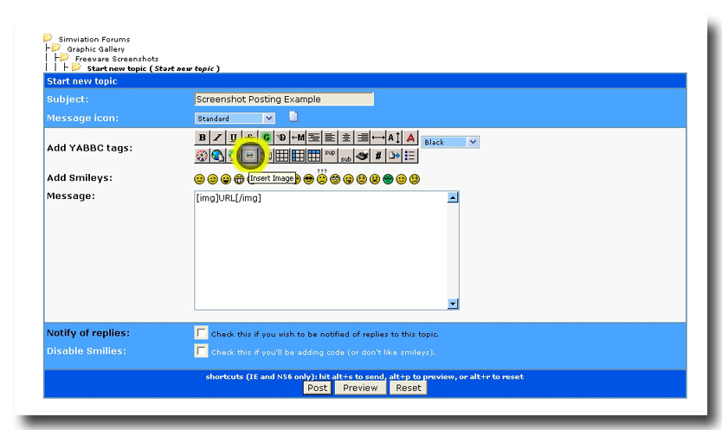This screenshot has height=430, width=722.
Task: Apply bold formatting tag
Action: pyautogui.click(x=202, y=138)
